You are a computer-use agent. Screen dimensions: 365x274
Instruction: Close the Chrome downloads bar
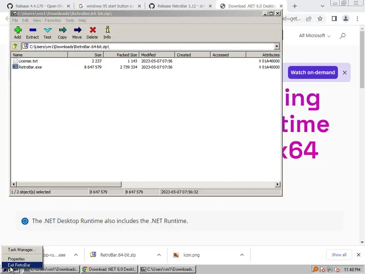[x=359, y=255]
